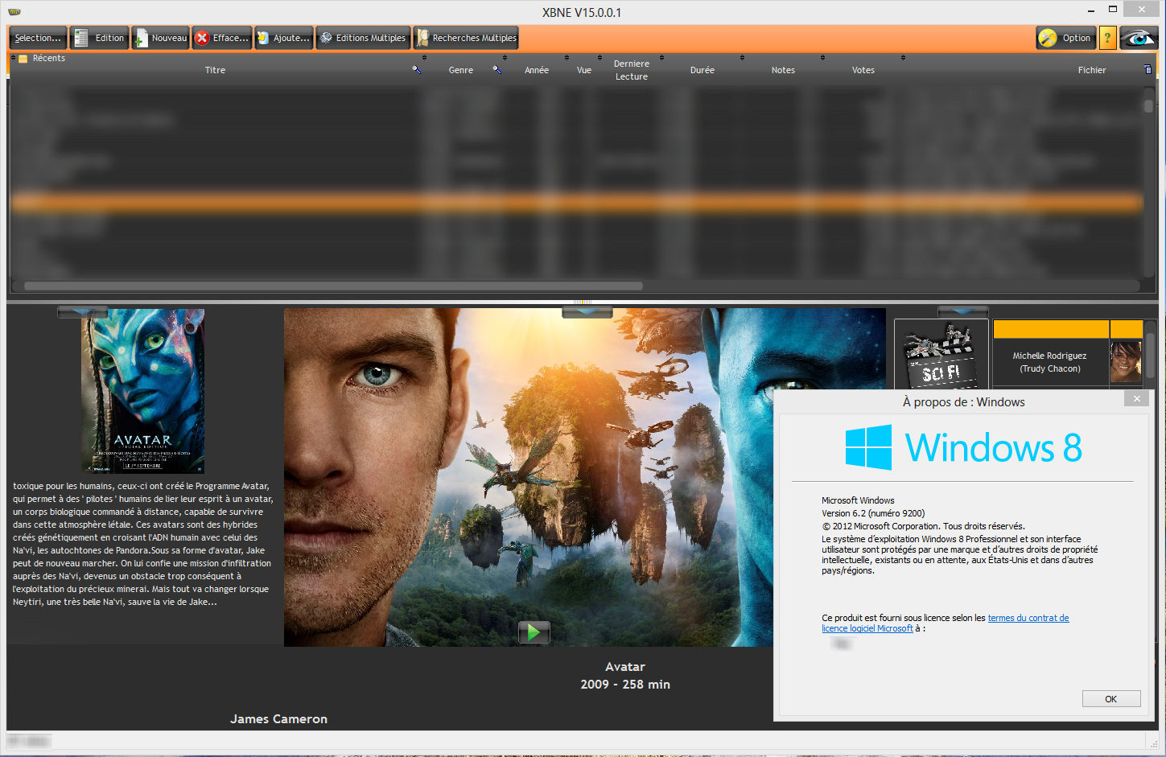Create a new entry with Nouveau
This screenshot has height=757, width=1166.
pyautogui.click(x=161, y=38)
